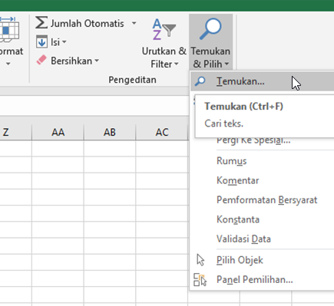Image resolution: width=334 pixels, height=306 pixels.
Task: Expand the Bersihkan dropdown arrow
Action: pyautogui.click(x=97, y=61)
